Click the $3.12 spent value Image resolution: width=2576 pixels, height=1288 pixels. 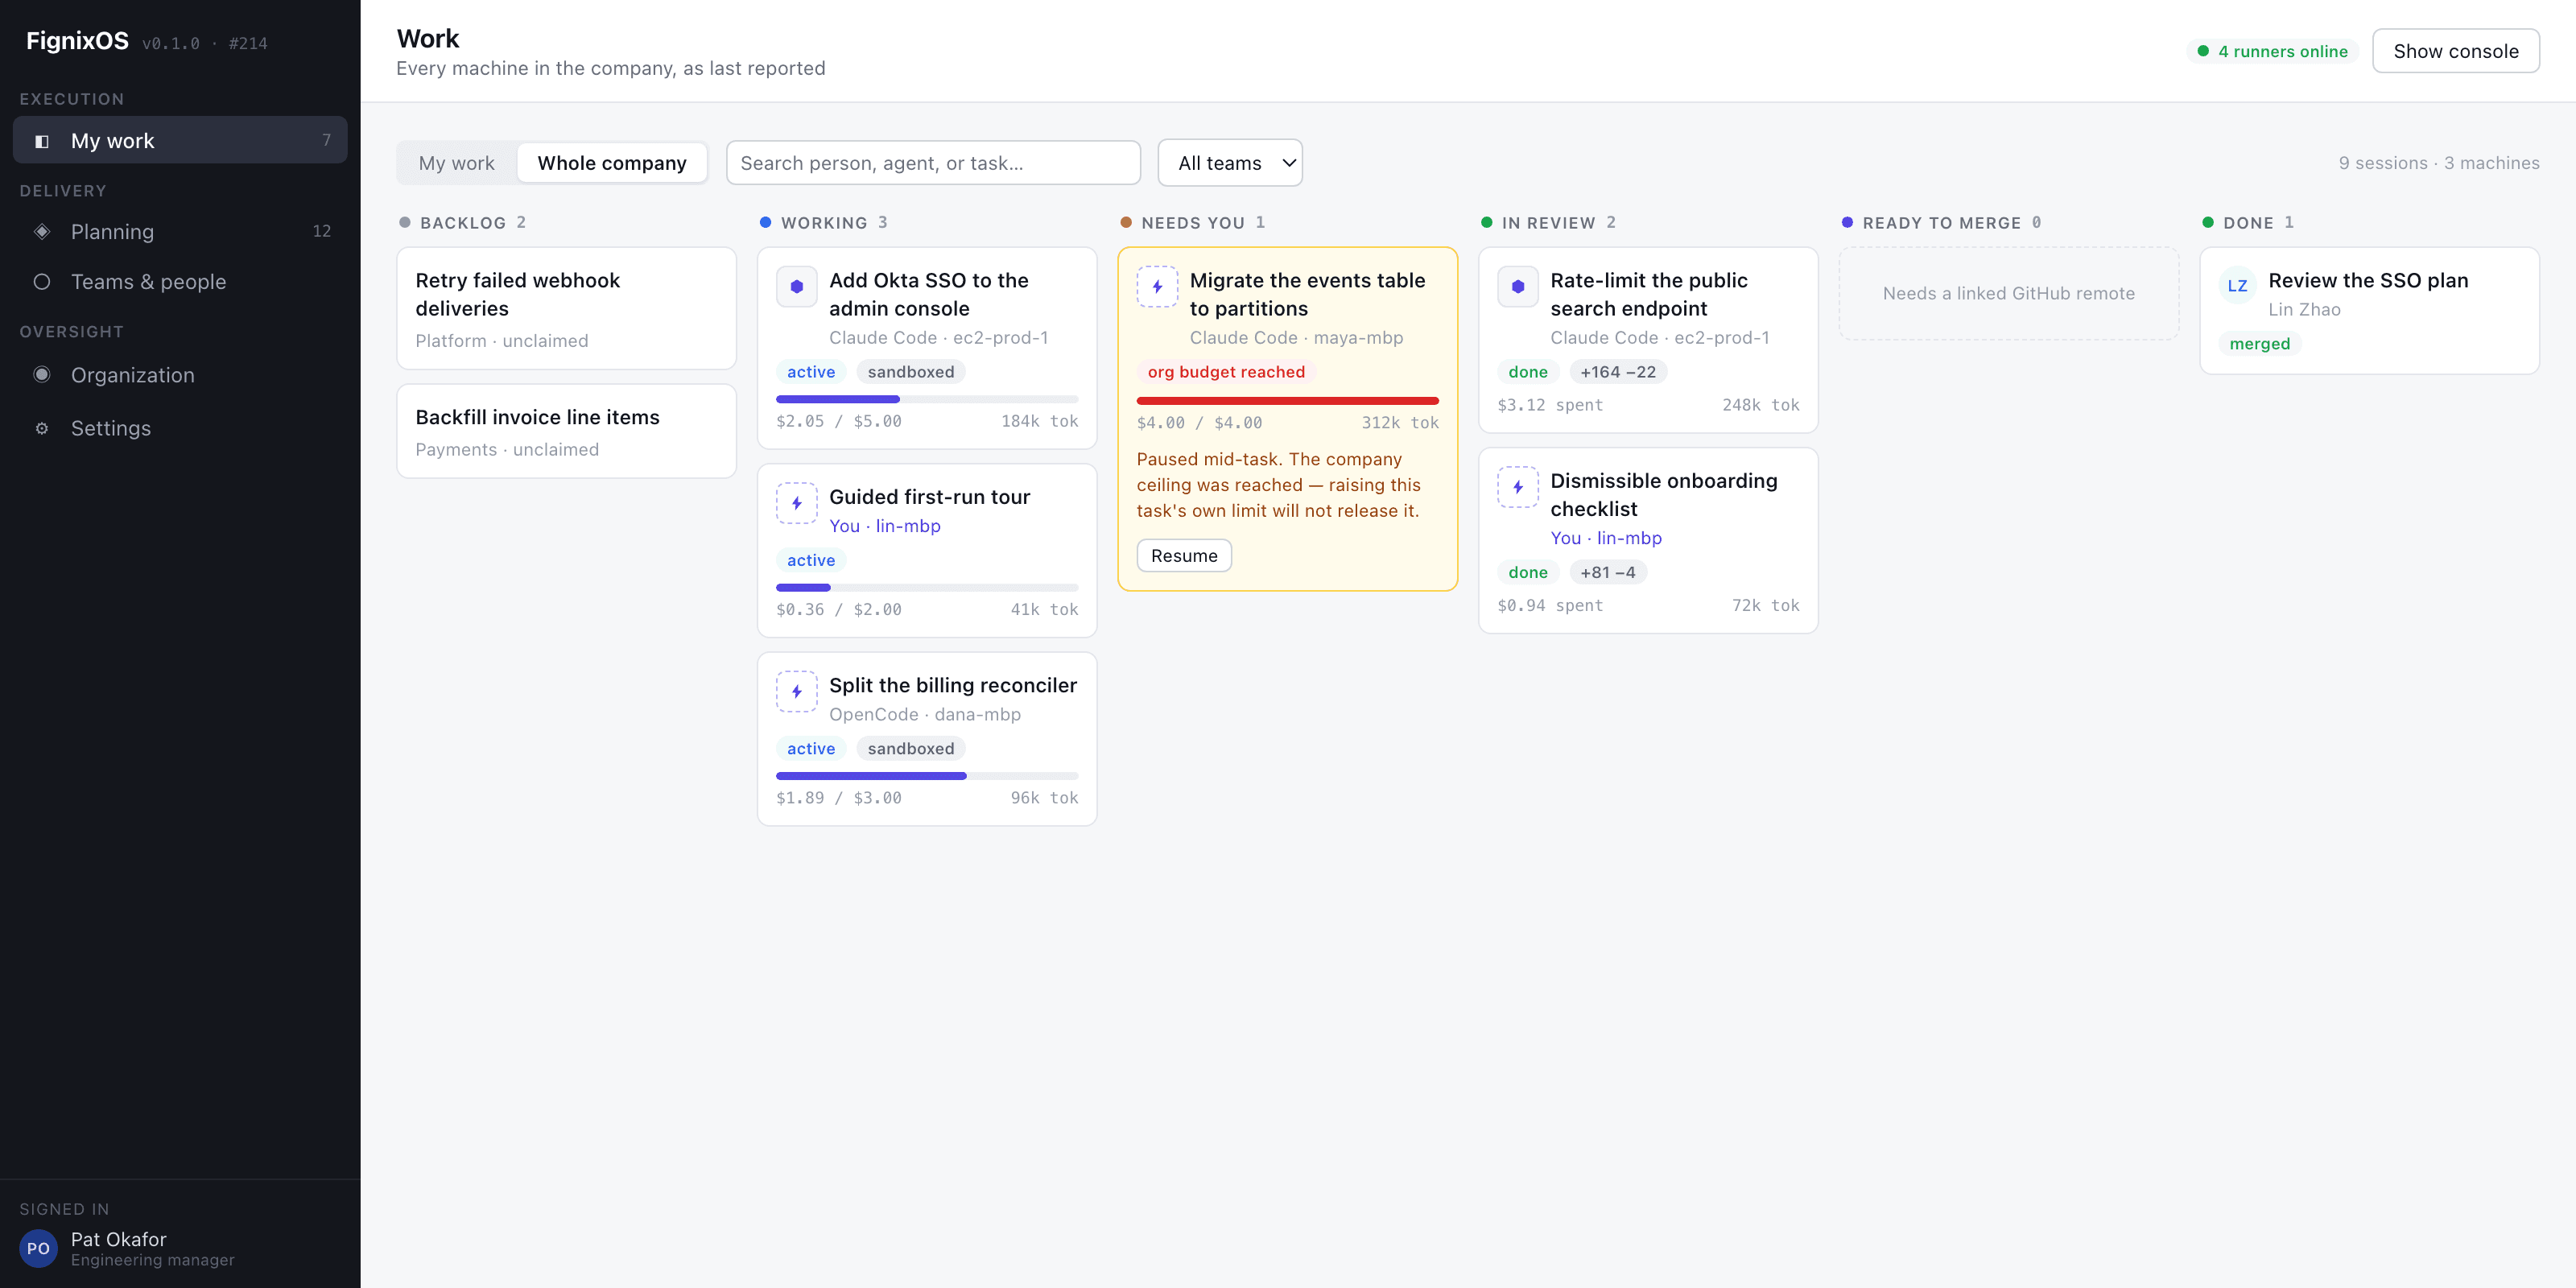pyautogui.click(x=1549, y=405)
